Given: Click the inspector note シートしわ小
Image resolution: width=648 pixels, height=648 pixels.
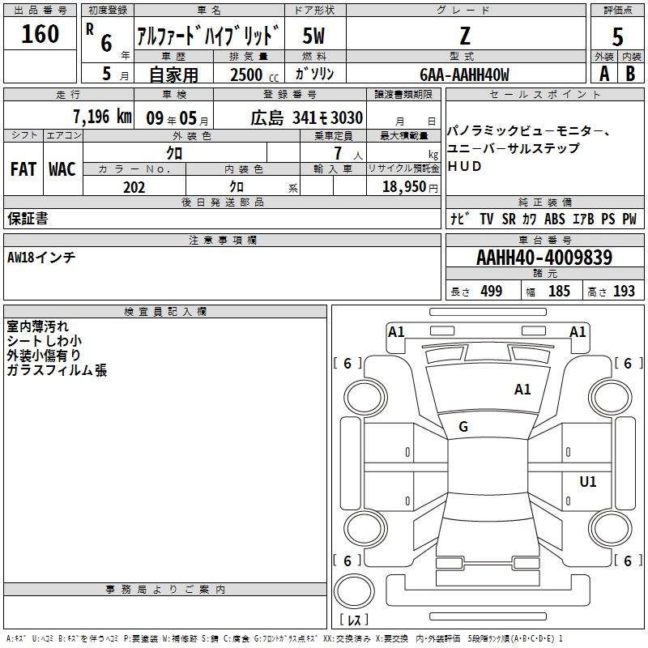Looking at the screenshot, I should pyautogui.click(x=45, y=340).
